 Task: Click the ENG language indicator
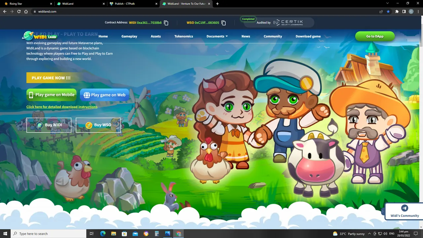pyautogui.click(x=392, y=234)
